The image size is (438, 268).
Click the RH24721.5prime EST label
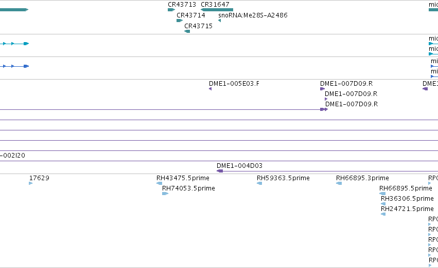coord(407,209)
